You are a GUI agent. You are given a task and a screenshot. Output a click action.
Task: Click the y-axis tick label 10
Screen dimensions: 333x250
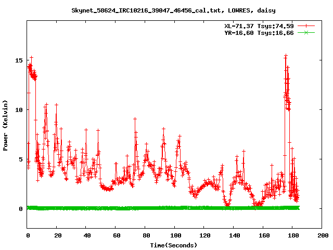pyautogui.click(x=19, y=110)
